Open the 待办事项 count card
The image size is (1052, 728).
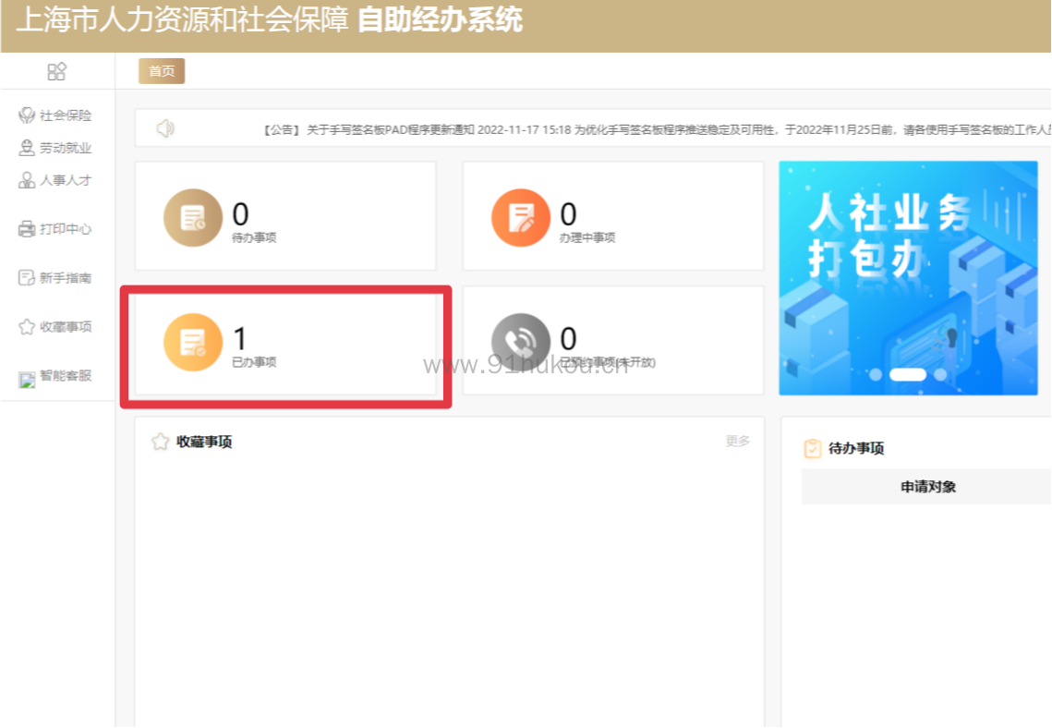(285, 217)
